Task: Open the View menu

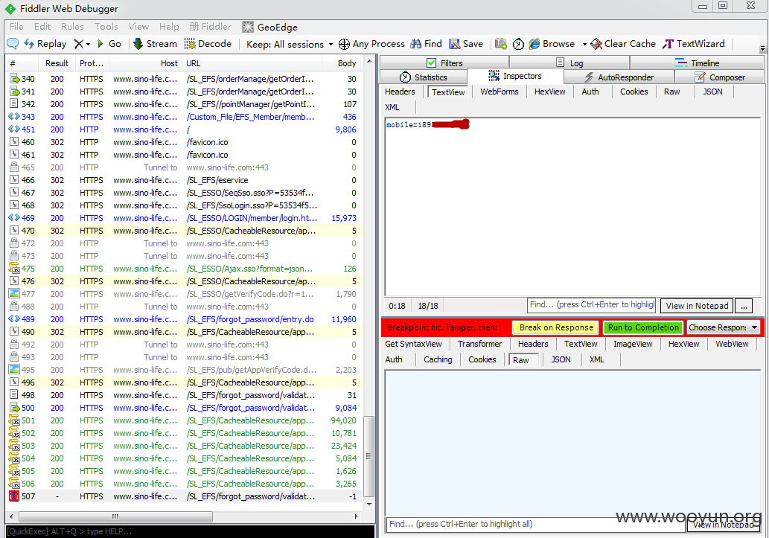Action: [138, 27]
